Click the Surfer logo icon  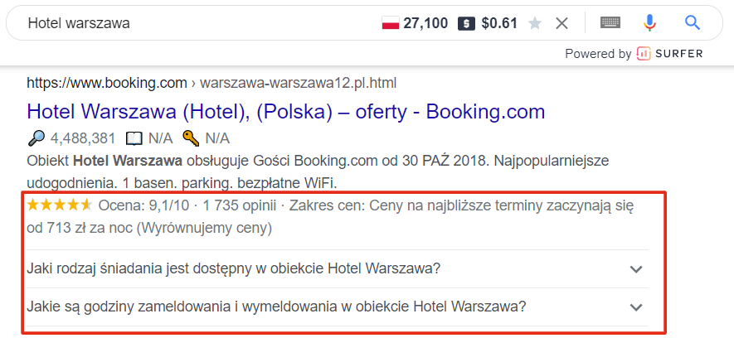(x=644, y=54)
